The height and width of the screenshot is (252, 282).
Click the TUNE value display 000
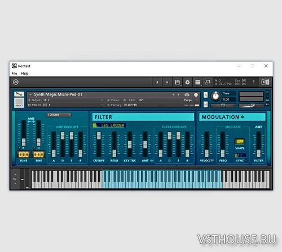[x=24, y=155]
